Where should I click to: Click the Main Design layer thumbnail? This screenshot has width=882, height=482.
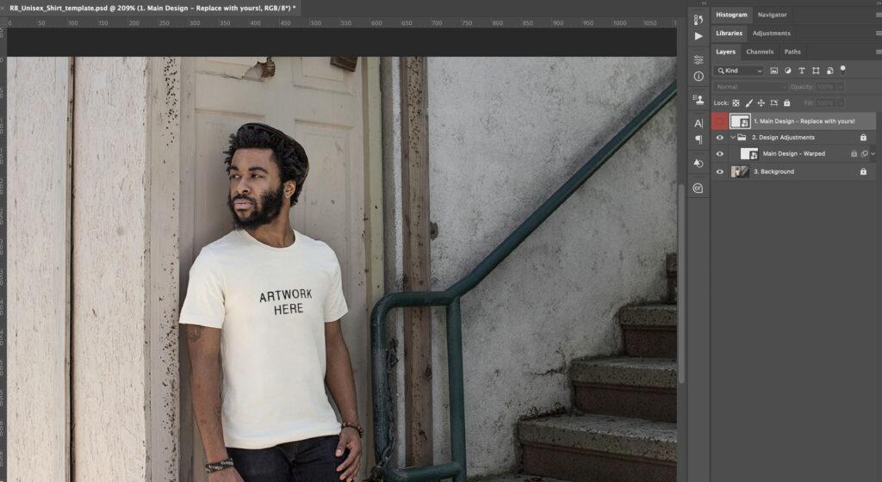[x=740, y=121]
